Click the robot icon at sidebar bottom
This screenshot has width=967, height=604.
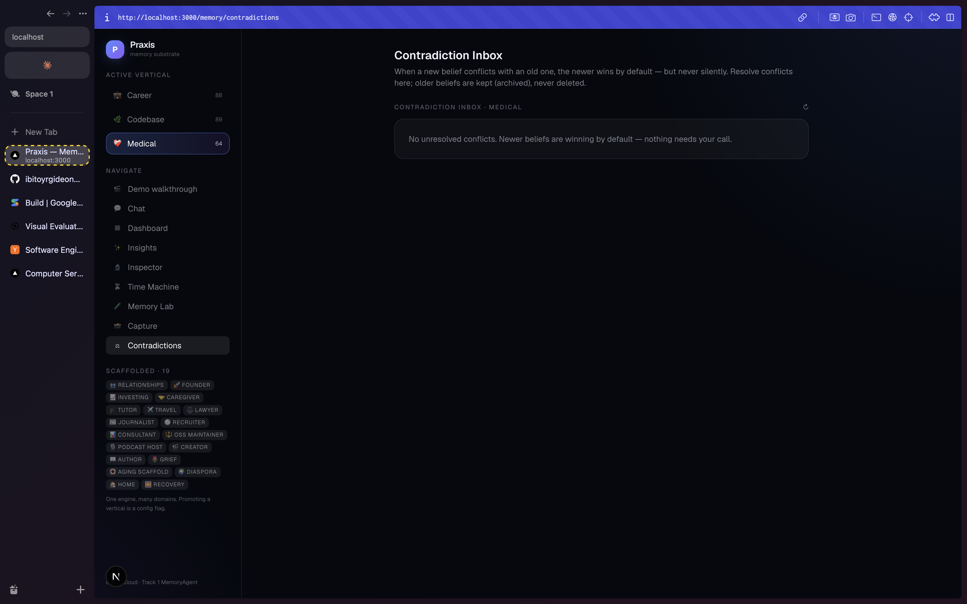click(x=14, y=590)
